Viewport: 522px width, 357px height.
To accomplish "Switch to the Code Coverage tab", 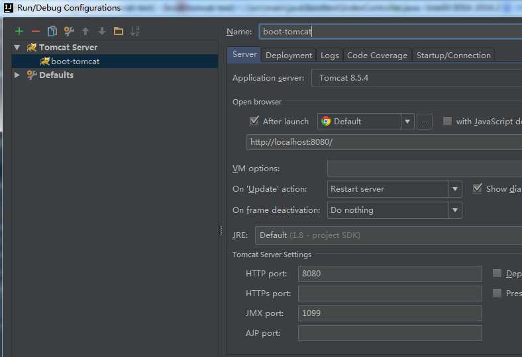I will [x=377, y=55].
